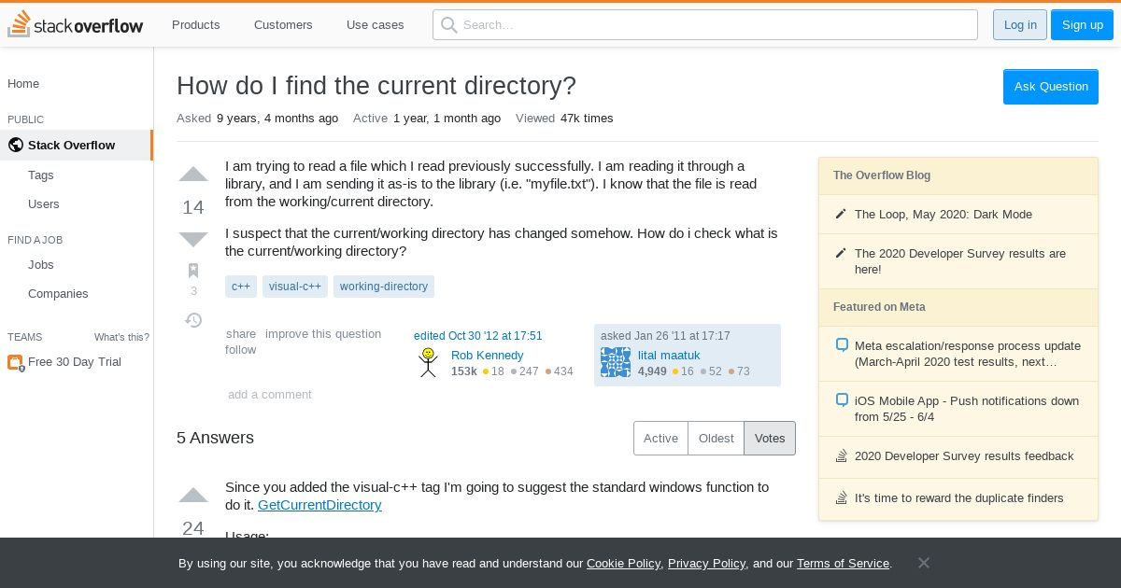Open the GetCurrentDirectory link

pos(319,505)
